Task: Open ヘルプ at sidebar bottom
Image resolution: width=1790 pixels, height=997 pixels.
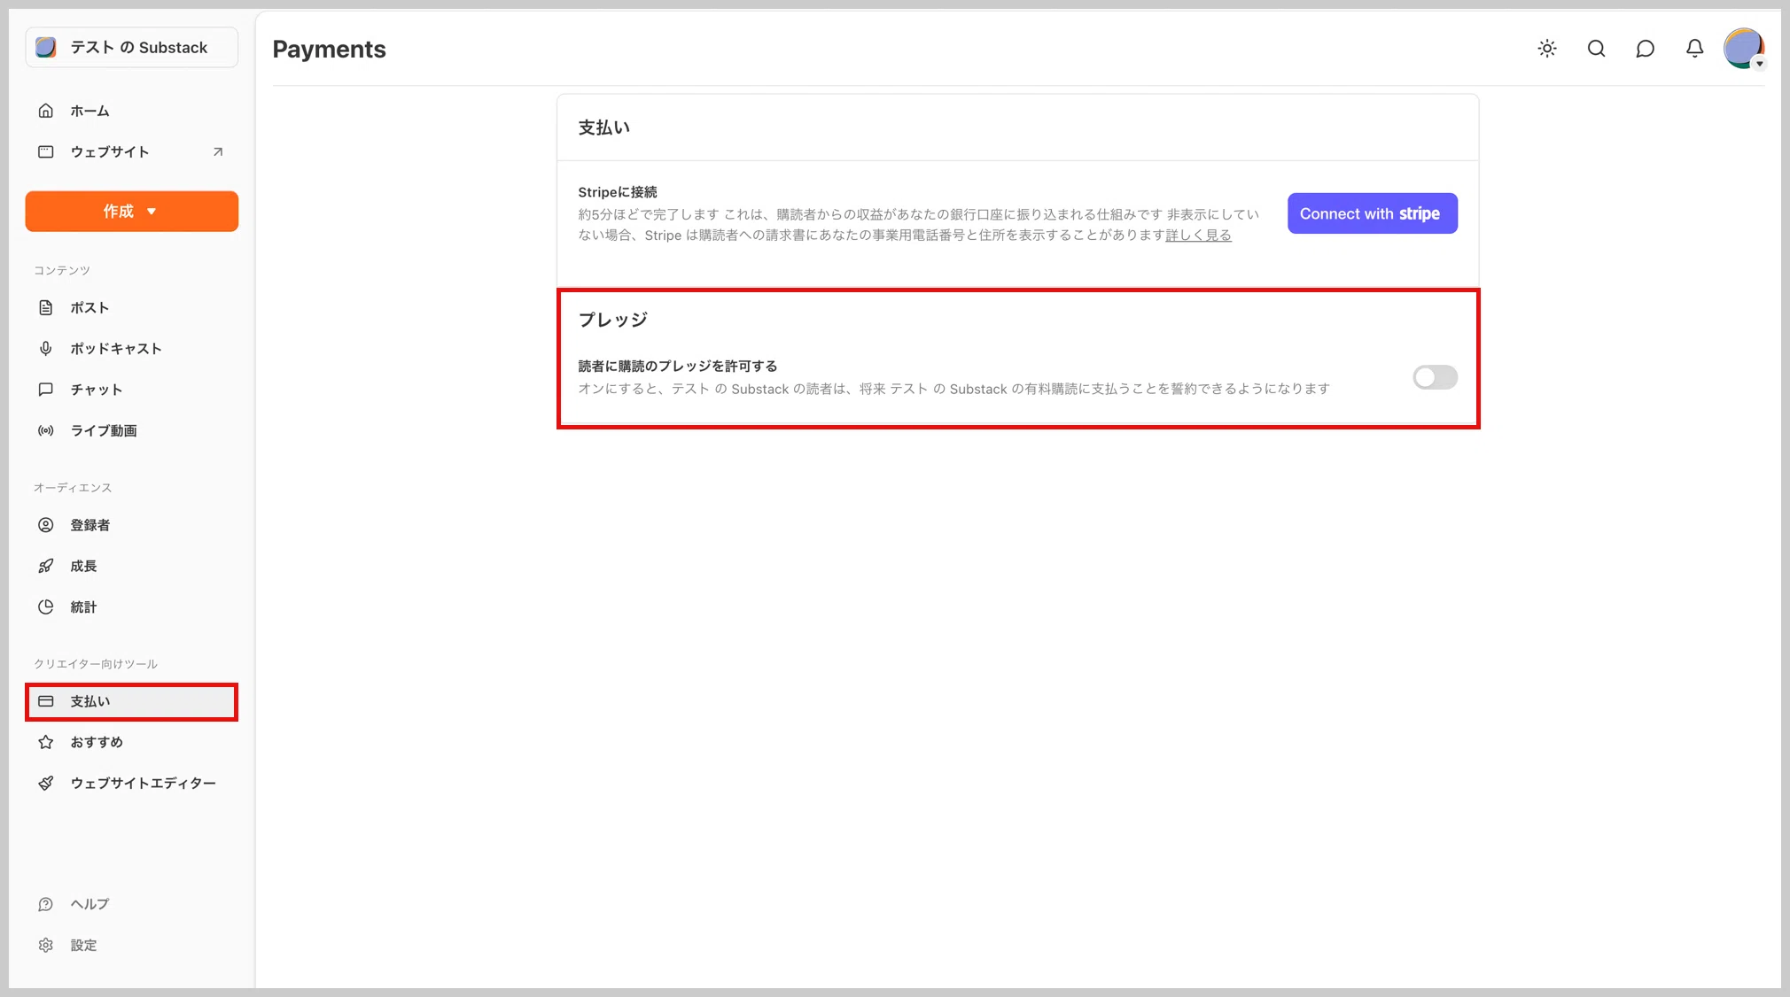Action: click(132, 904)
